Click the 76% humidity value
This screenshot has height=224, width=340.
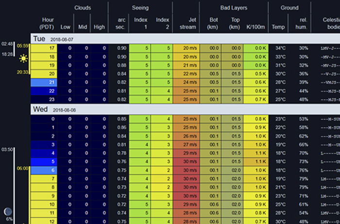click(x=304, y=170)
